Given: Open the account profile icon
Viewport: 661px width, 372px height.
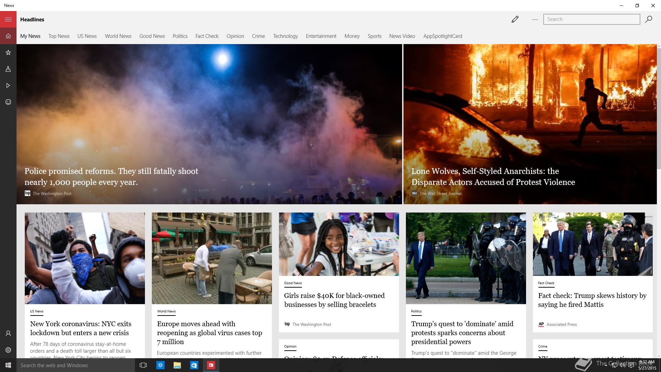Looking at the screenshot, I should pos(8,333).
